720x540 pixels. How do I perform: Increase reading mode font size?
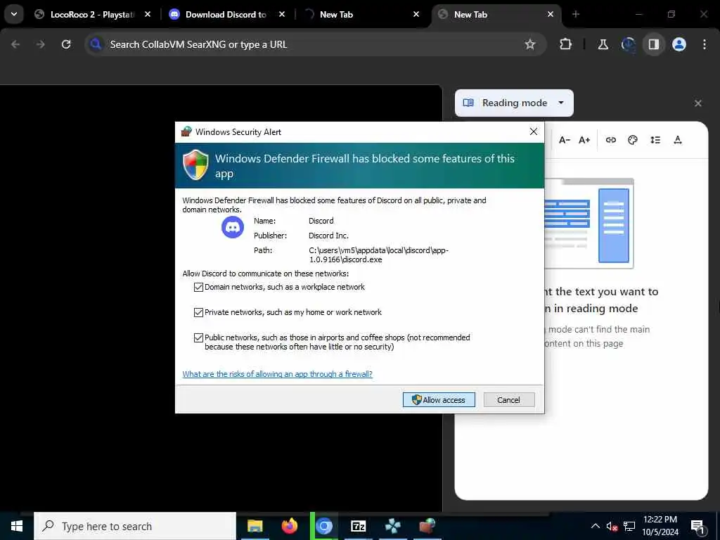584,140
